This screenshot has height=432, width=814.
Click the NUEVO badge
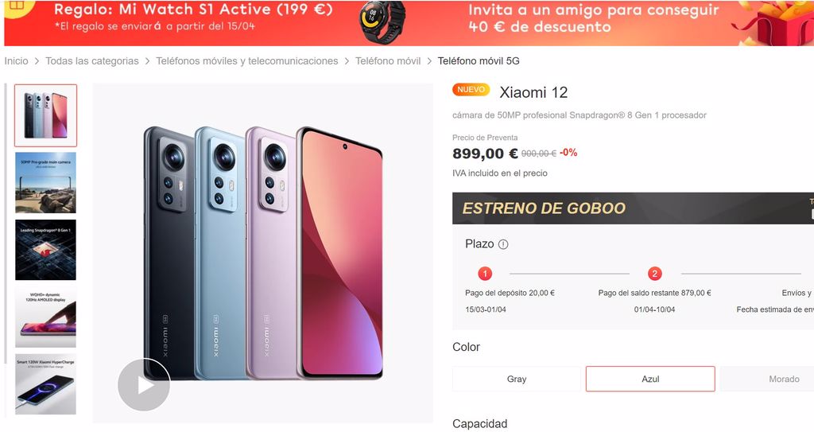tap(471, 90)
